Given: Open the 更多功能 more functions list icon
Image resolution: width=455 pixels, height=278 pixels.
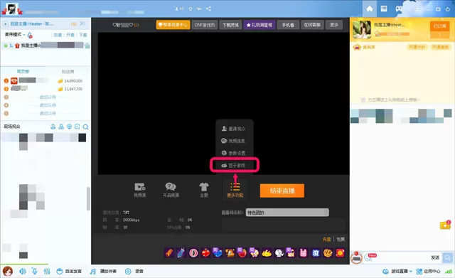Looking at the screenshot, I should (x=235, y=190).
